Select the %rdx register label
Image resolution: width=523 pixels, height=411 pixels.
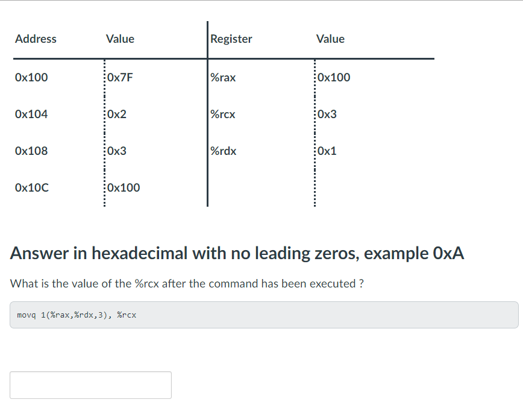(x=222, y=151)
